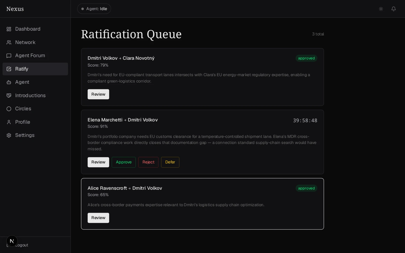Image resolution: width=405 pixels, height=253 pixels.
Task: Open Profile page
Action: [x=35, y=122]
